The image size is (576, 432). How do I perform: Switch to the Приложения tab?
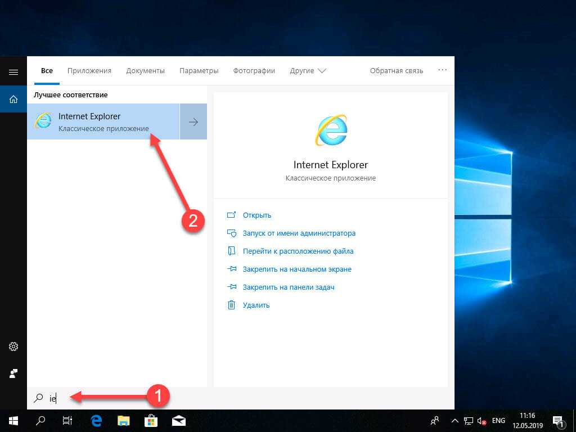pyautogui.click(x=89, y=71)
